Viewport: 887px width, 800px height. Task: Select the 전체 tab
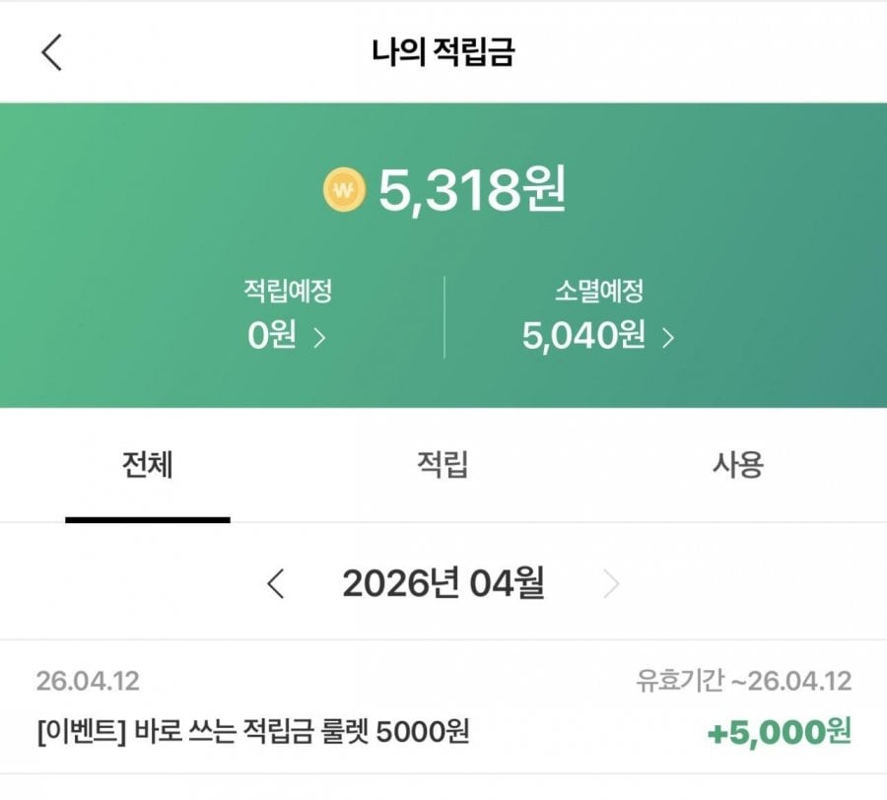(148, 464)
